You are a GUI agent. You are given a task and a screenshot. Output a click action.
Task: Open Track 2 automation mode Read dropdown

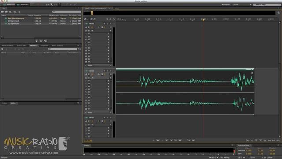click(99, 112)
